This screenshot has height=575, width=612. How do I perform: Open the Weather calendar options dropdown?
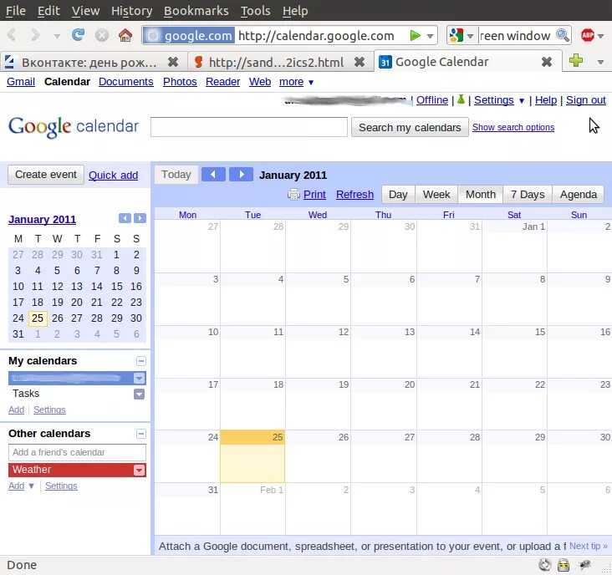point(140,470)
